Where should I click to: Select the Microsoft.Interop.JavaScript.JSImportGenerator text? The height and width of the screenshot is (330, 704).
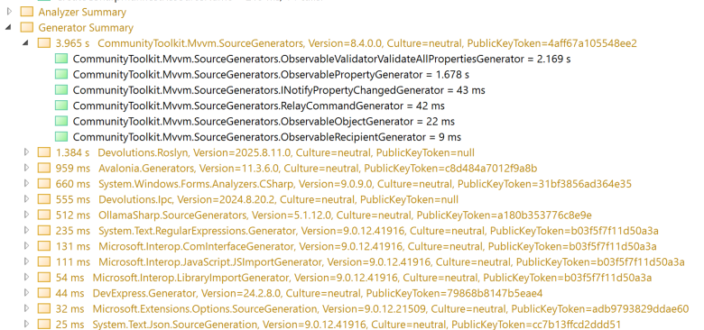[x=392, y=262]
